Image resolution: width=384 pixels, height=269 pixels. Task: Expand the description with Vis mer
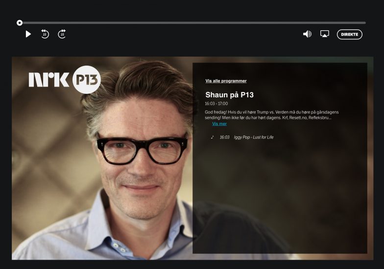pos(219,124)
